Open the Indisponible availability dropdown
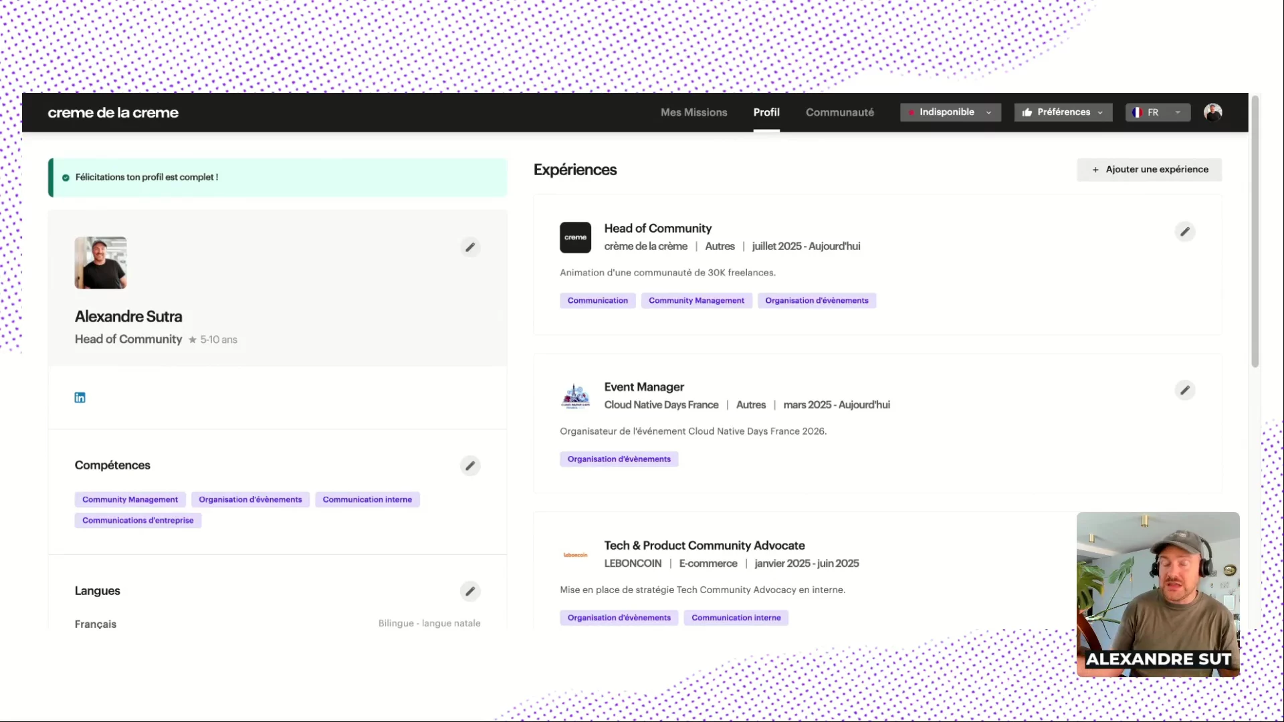1284x722 pixels. 950,112
